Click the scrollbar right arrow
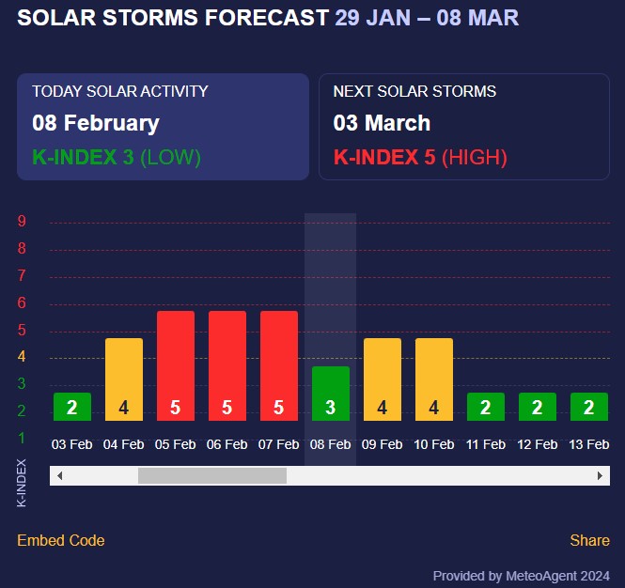This screenshot has height=588, width=625. [x=600, y=476]
